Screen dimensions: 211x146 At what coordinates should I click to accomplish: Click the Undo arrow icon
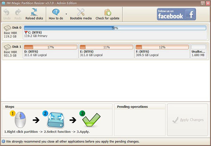(x=6, y=12)
